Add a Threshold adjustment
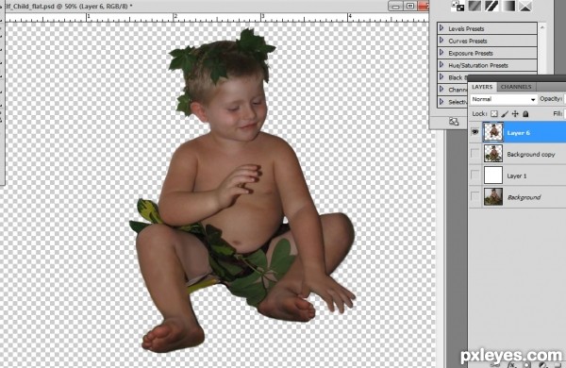Screen dimensions: 566x368 [491, 6]
